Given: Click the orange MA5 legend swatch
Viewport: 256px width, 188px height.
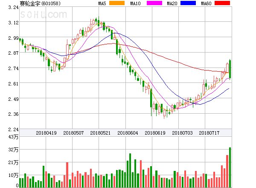Looking at the screenshot, I should [117, 3].
